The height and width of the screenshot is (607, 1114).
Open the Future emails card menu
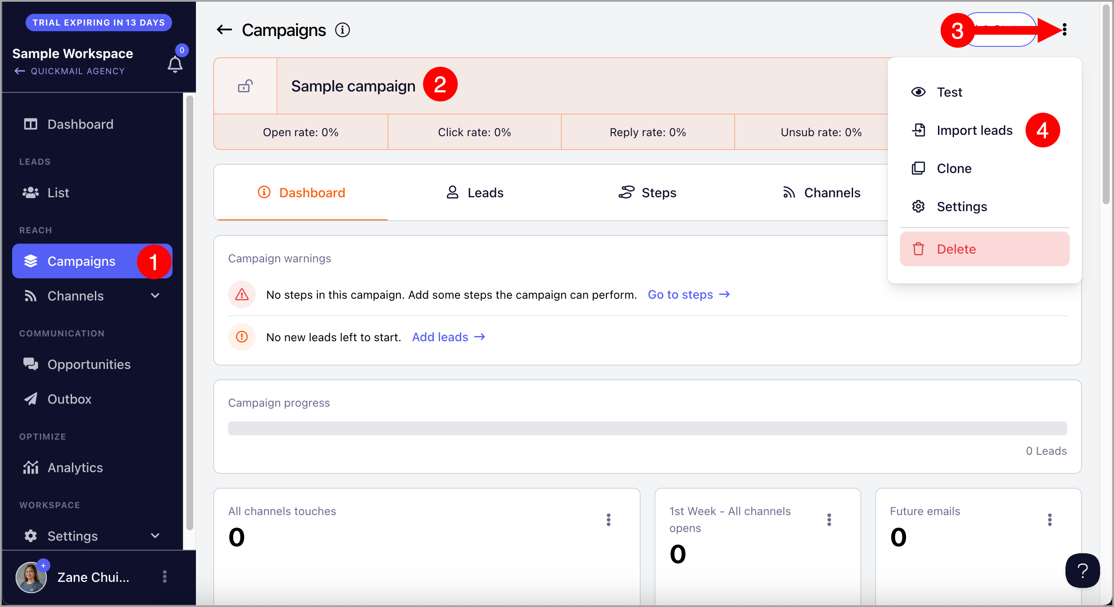click(x=1050, y=520)
